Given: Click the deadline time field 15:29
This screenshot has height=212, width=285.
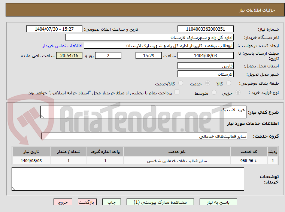Looking at the screenshot, I should tap(149, 55).
